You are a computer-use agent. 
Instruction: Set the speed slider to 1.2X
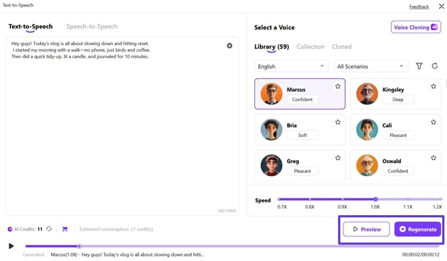[x=440, y=199]
